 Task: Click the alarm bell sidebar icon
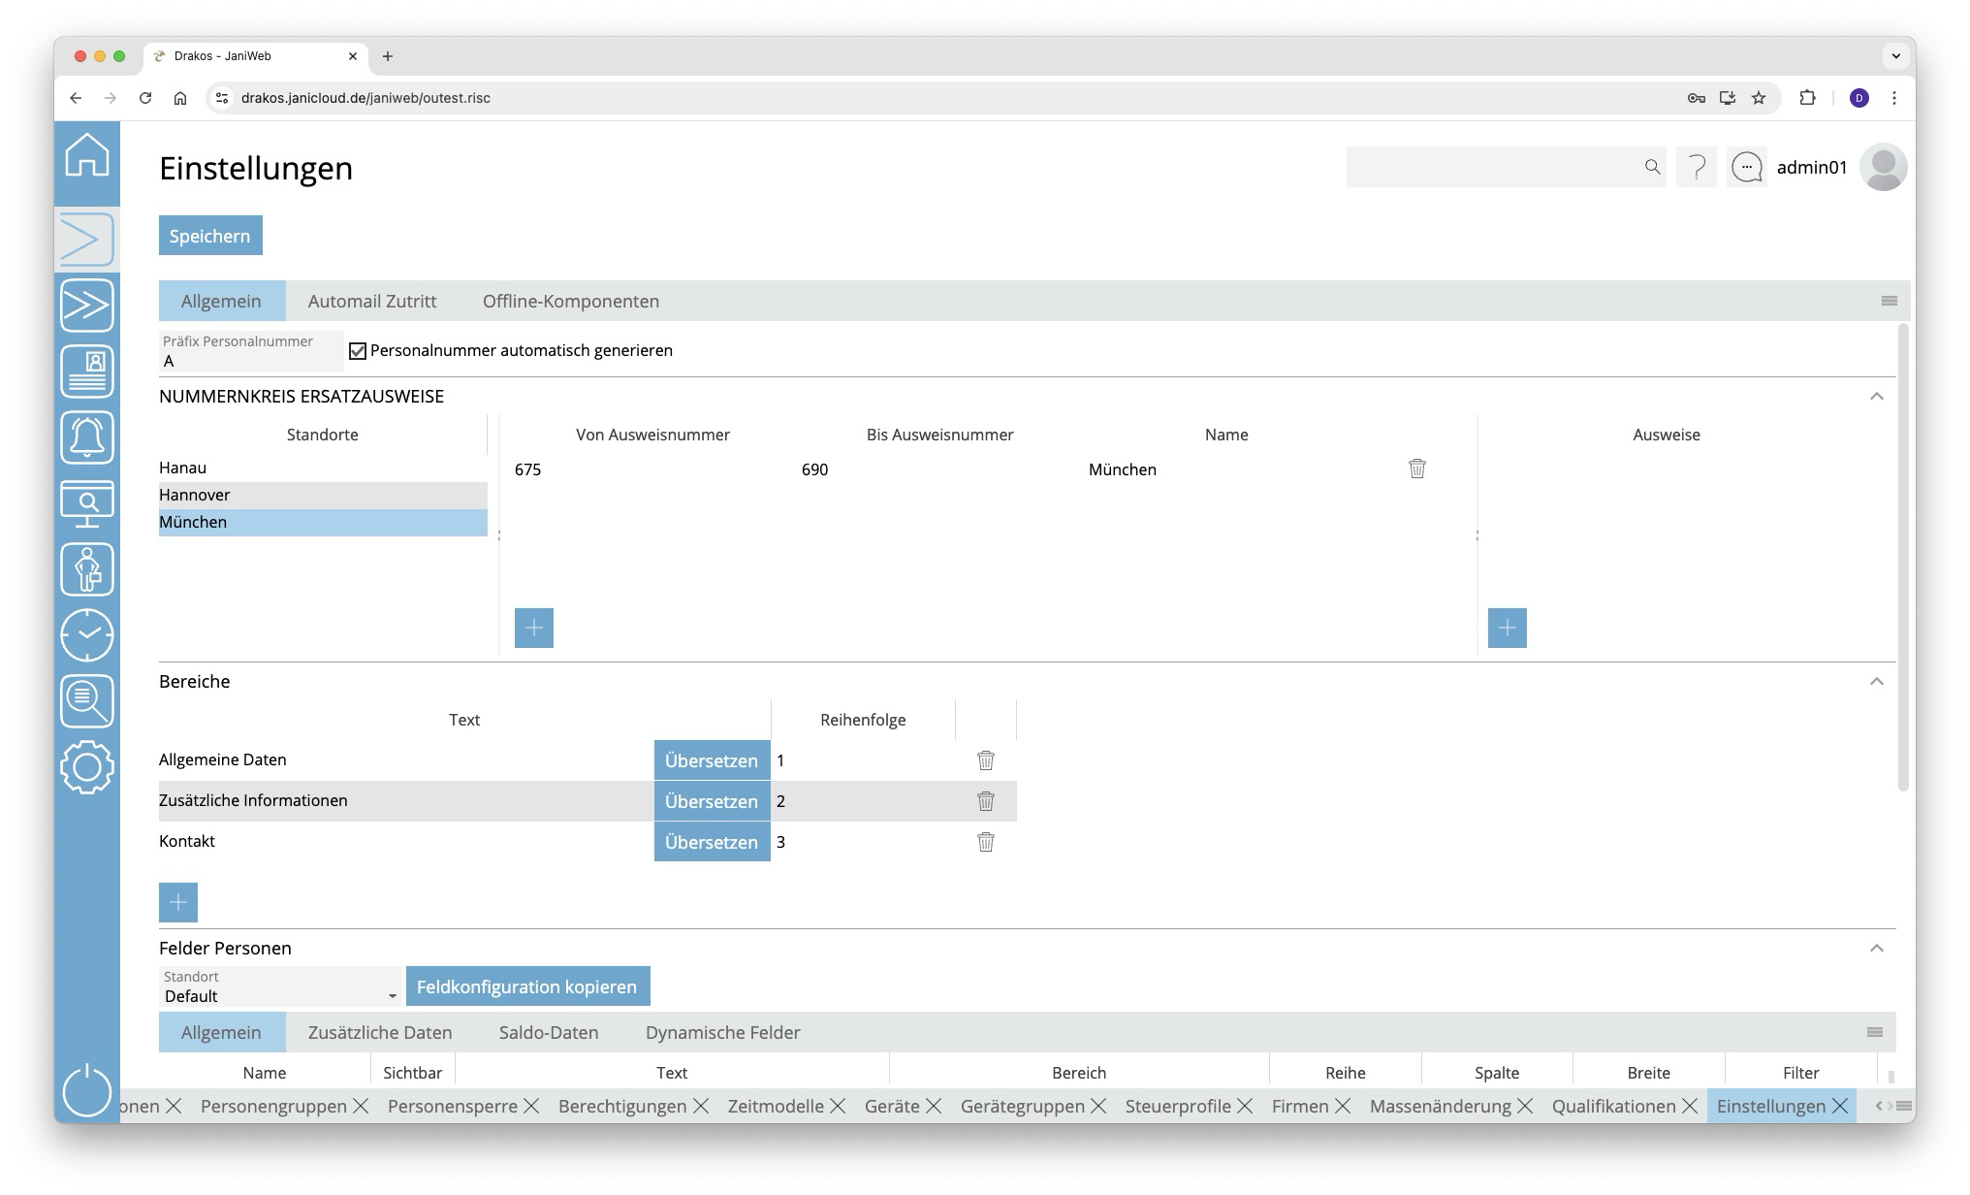click(87, 437)
